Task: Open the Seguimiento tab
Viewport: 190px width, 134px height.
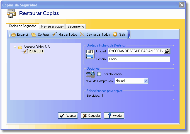Action: click(76, 26)
